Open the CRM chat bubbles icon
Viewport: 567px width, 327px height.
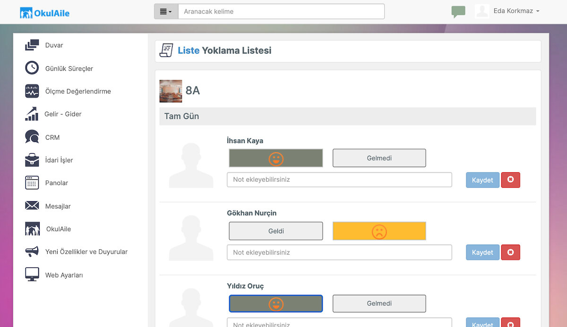(32, 137)
